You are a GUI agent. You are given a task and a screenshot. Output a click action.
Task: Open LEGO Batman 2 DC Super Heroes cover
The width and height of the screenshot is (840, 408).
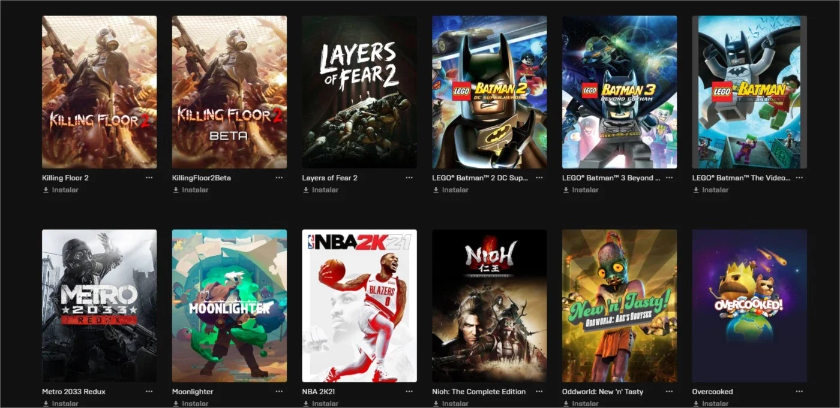pos(490,92)
